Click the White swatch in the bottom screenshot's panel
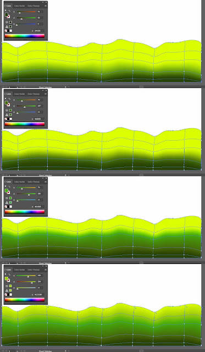Viewport: 205px width, 352px height. (x=11, y=295)
